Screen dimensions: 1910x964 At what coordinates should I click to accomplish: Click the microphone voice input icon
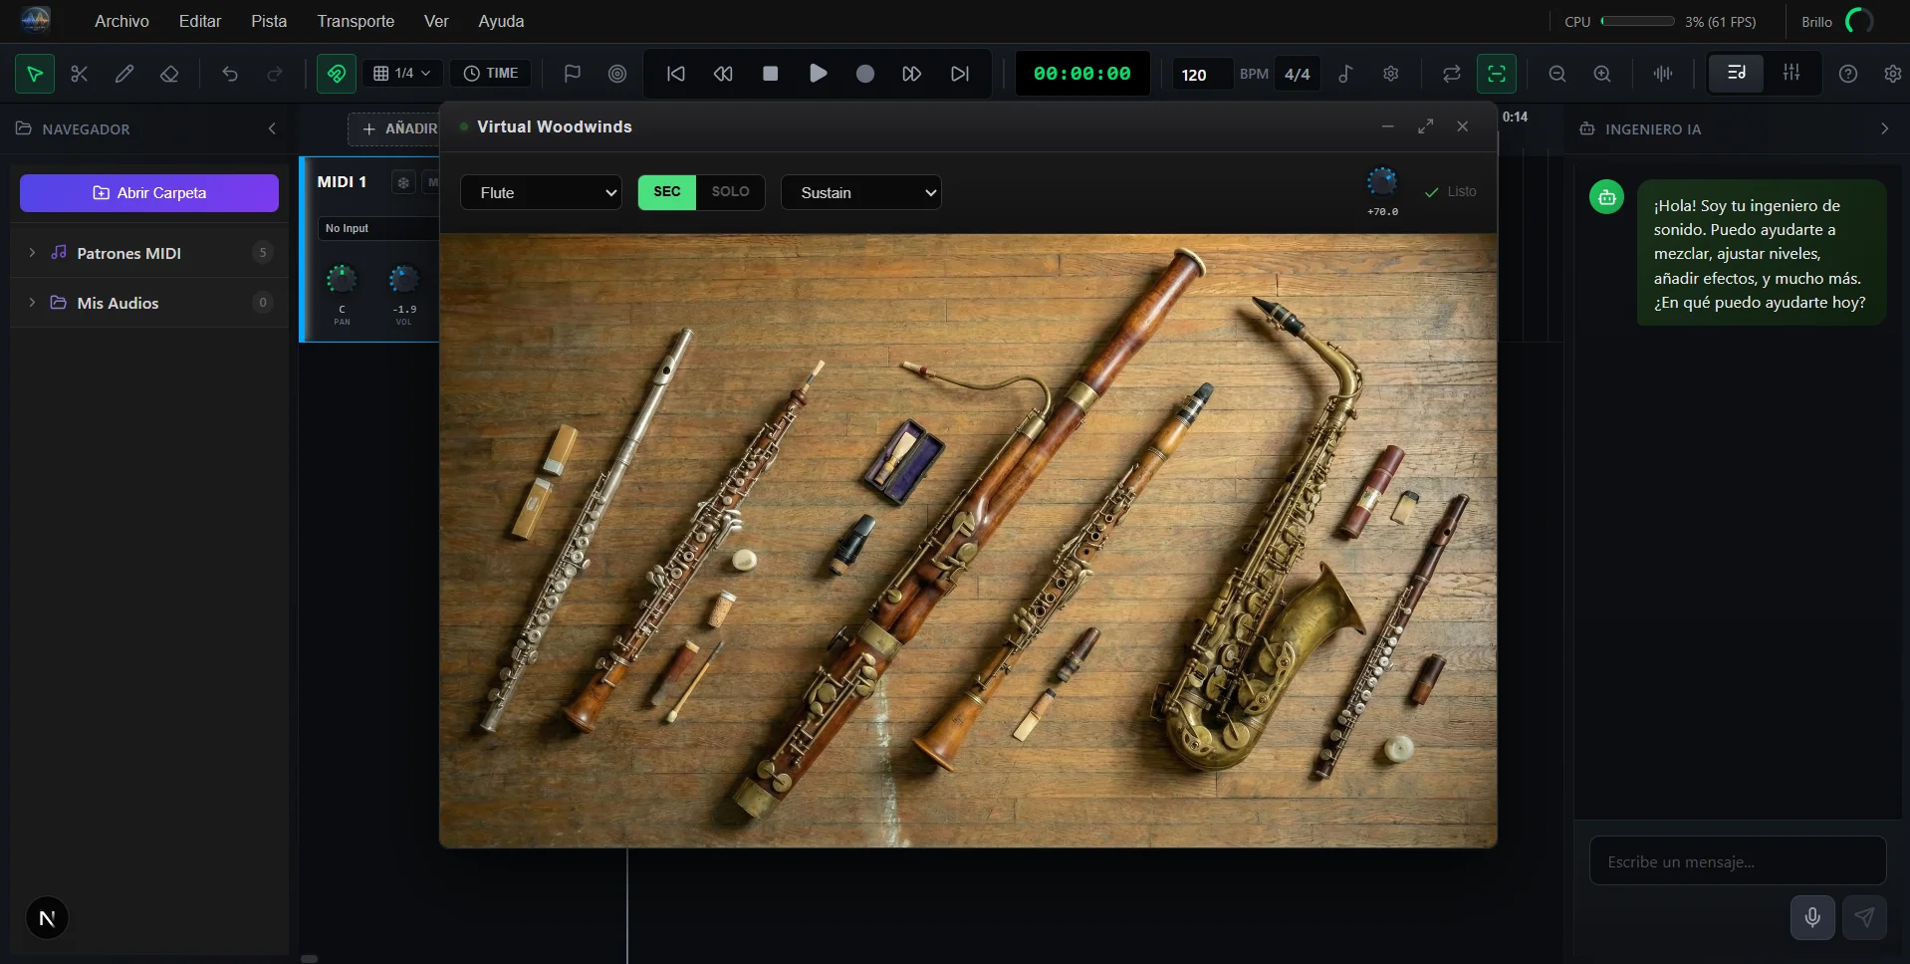tap(1812, 917)
